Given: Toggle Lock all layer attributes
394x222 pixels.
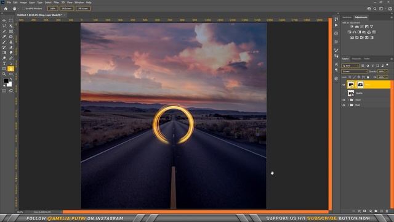Looking at the screenshot, I should point(368,77).
